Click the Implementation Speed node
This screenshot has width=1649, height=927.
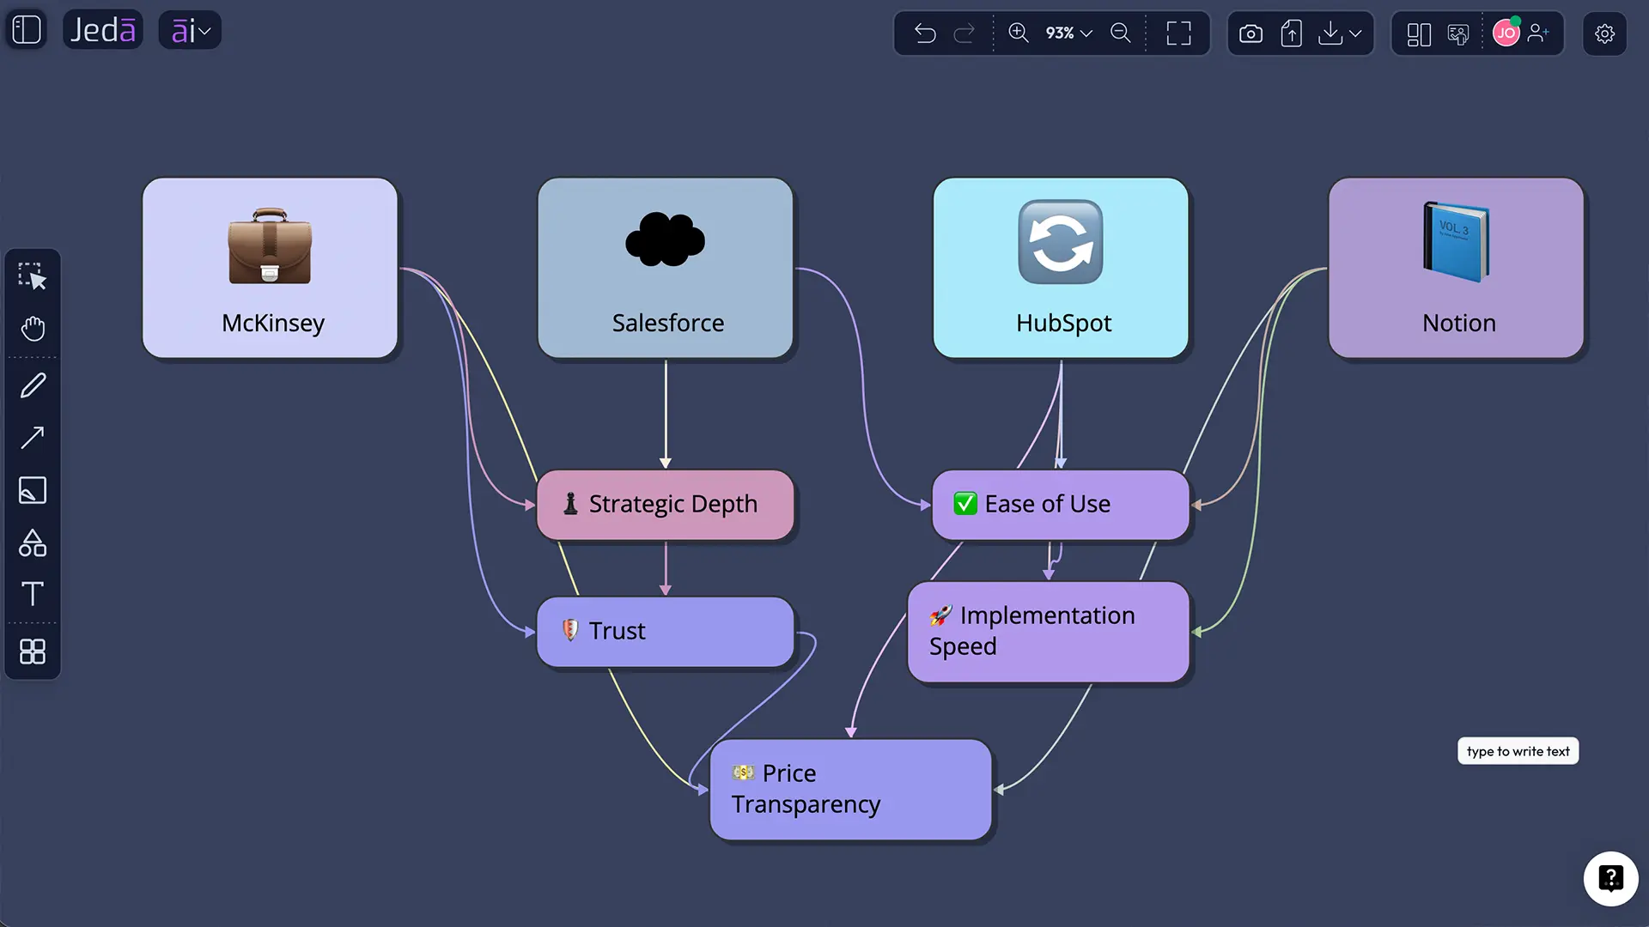(x=1049, y=632)
